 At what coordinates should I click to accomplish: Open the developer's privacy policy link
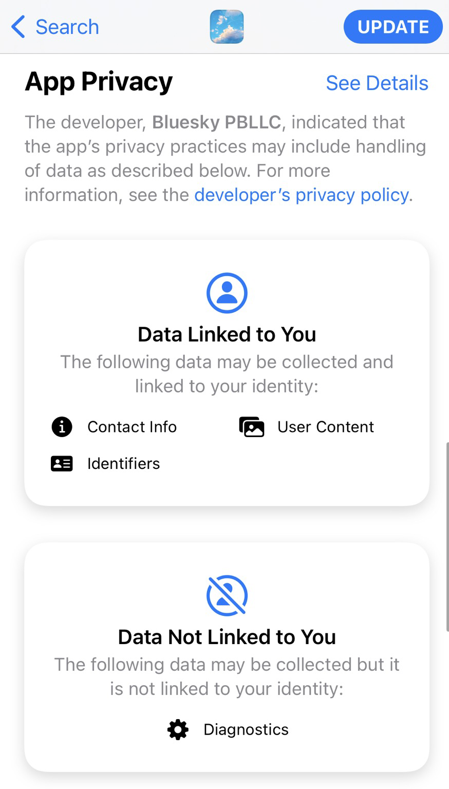tap(302, 195)
